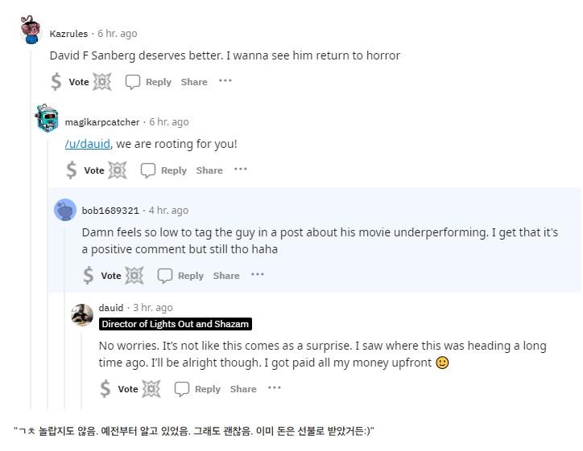This screenshot has height=451, width=583.
Task: Downvote magikarpcatcher's comment with burst icon
Action: 118,170
